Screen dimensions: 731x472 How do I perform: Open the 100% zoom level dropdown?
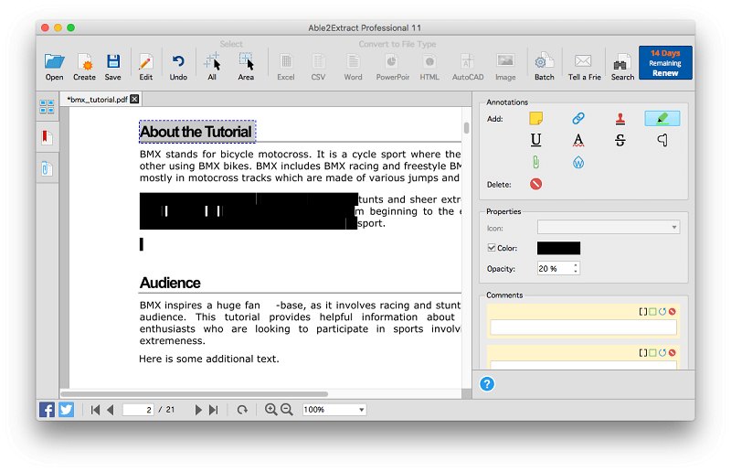334,410
